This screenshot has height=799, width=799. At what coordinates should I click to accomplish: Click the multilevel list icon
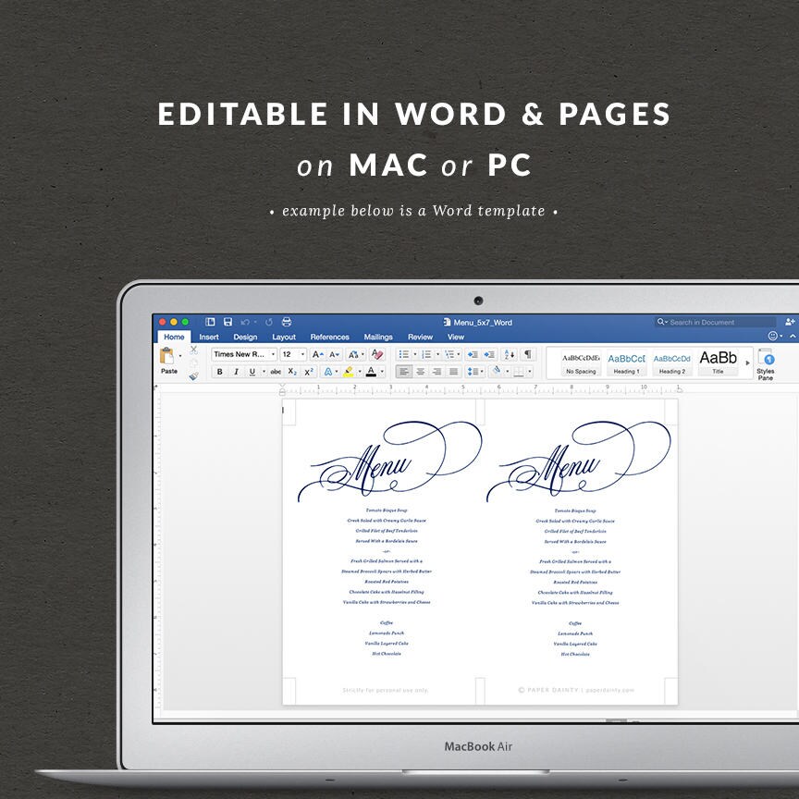coord(449,354)
